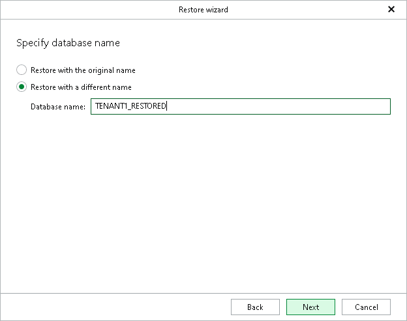407x321 pixels.
Task: Click the 'Restore with a different name' label text
Action: [81, 87]
